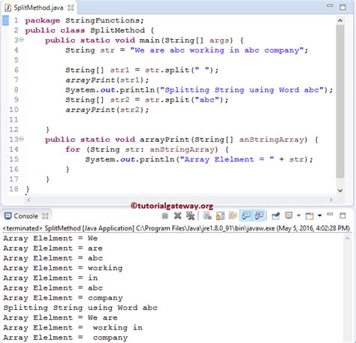Switch to the Console tab
356x343 pixels.
[26, 216]
